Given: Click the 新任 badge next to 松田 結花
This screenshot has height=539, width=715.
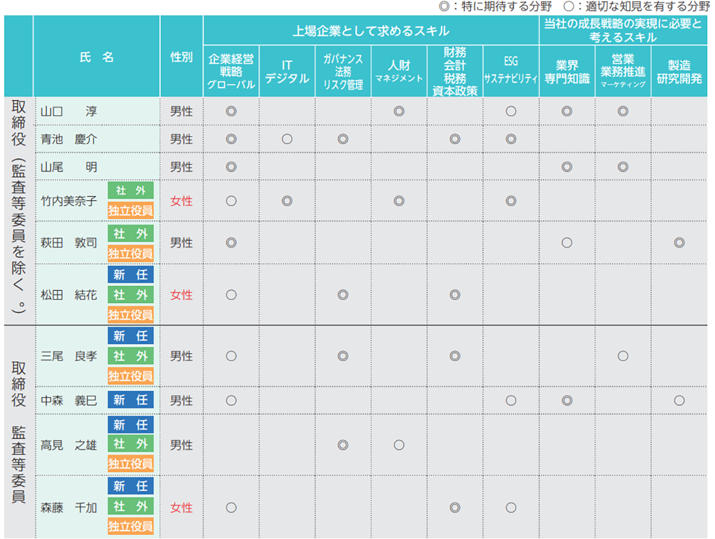Looking at the screenshot, I should [130, 275].
